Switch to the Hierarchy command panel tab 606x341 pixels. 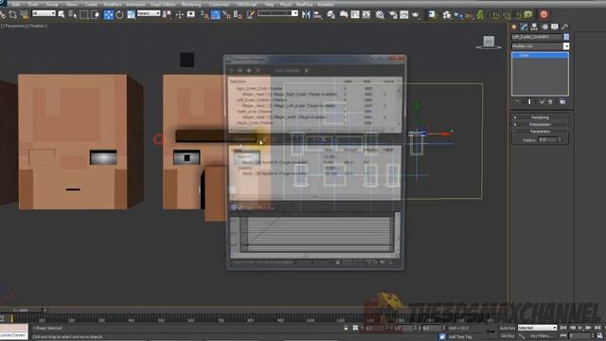tap(534, 27)
